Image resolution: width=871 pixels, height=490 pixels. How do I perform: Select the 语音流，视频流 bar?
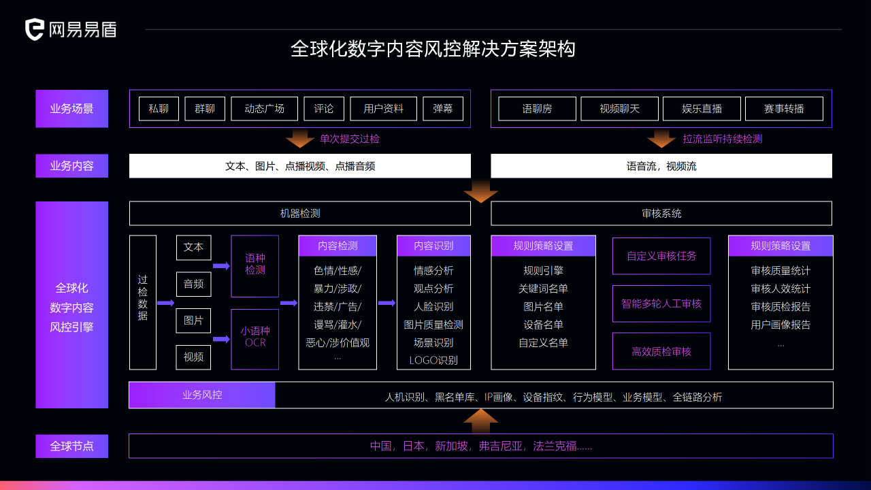[661, 166]
